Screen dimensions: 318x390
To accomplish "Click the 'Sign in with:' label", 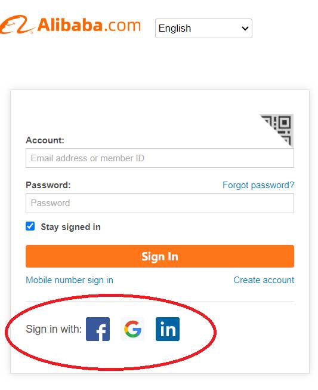I will point(54,329).
